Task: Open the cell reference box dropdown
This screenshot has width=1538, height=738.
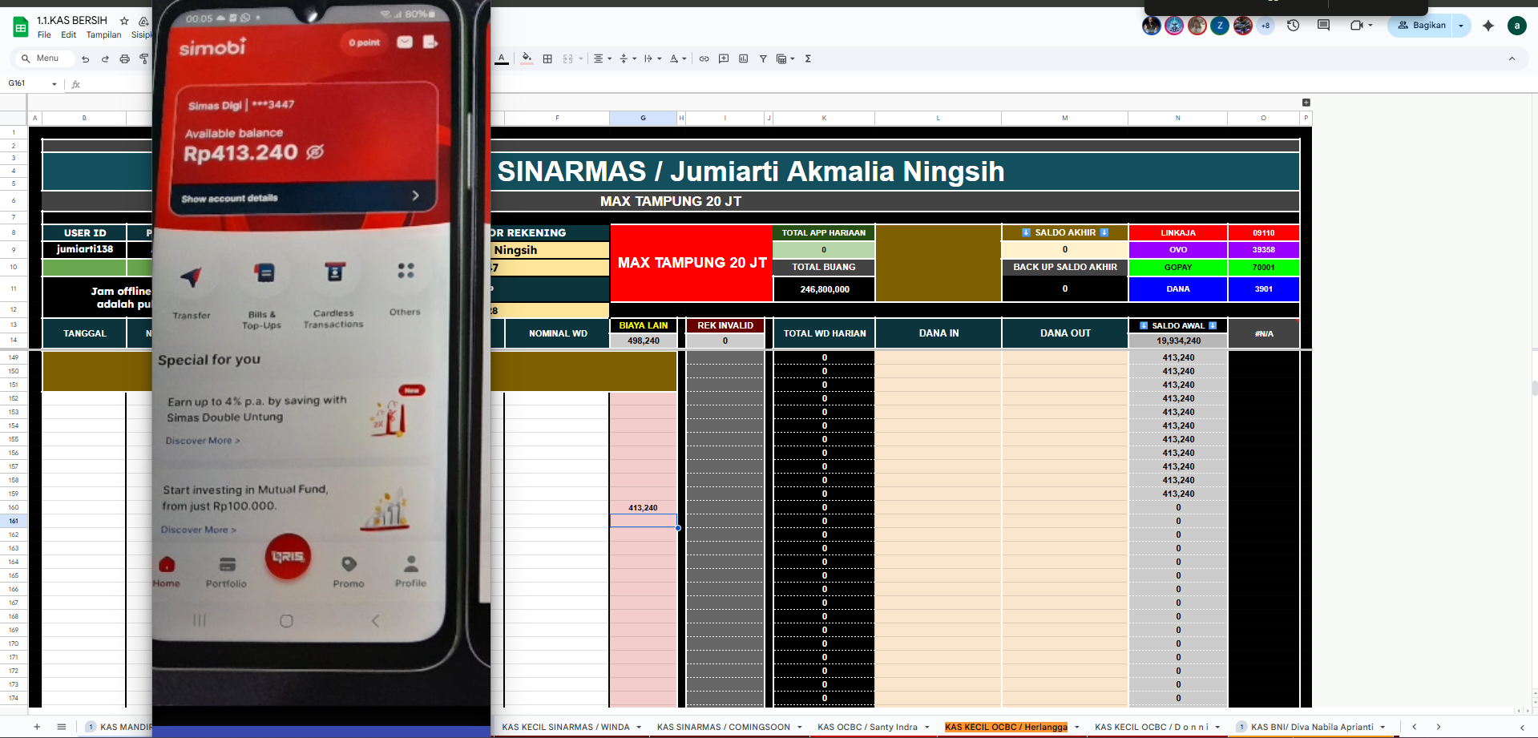Action: click(x=54, y=84)
